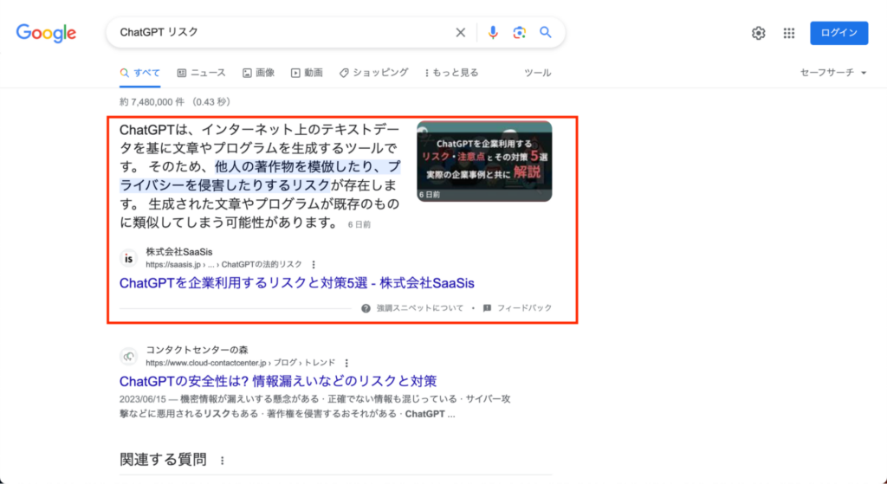Open more options beside SaaSis URL

[314, 265]
